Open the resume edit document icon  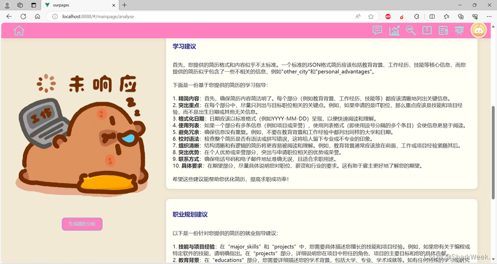(x=443, y=30)
